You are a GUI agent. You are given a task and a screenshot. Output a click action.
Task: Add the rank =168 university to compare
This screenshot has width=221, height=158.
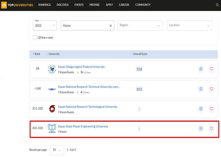[201, 89]
